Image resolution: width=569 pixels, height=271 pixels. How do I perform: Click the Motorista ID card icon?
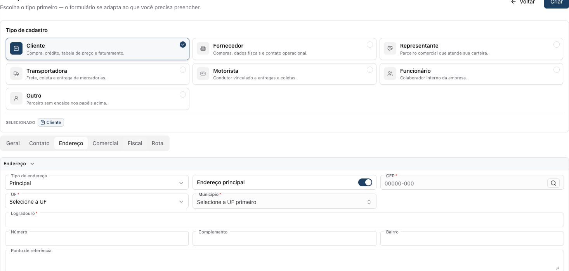(203, 74)
